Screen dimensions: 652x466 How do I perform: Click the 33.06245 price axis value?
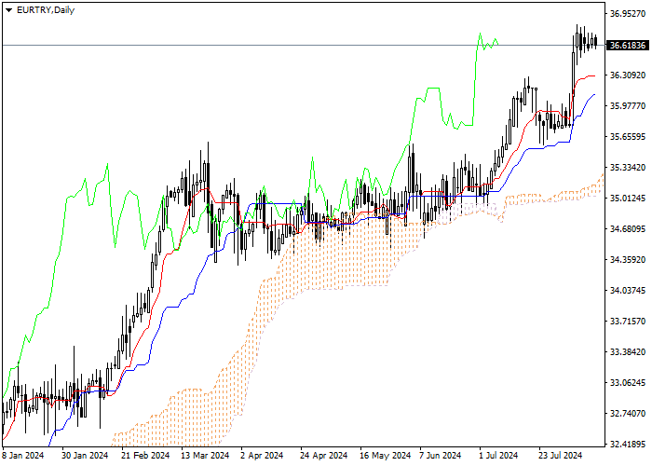628,382
